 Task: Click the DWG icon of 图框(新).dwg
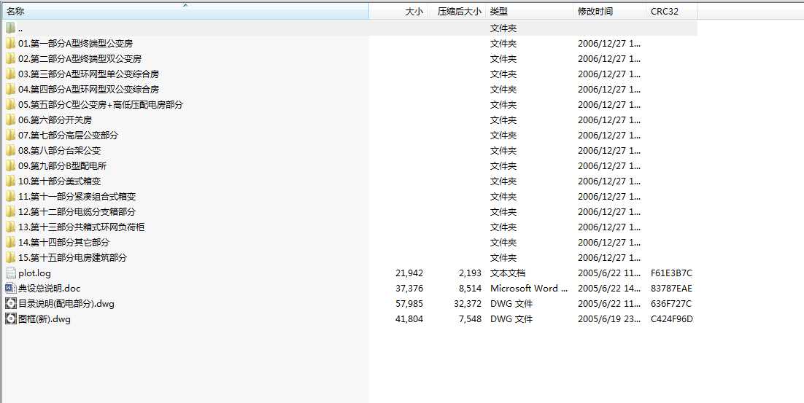tap(10, 319)
